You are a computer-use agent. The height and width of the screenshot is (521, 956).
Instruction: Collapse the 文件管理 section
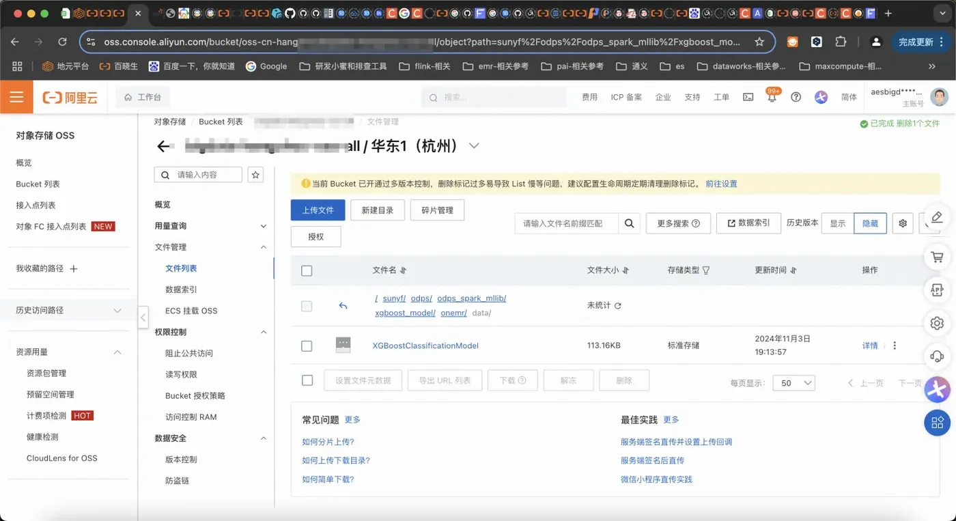[x=264, y=247]
